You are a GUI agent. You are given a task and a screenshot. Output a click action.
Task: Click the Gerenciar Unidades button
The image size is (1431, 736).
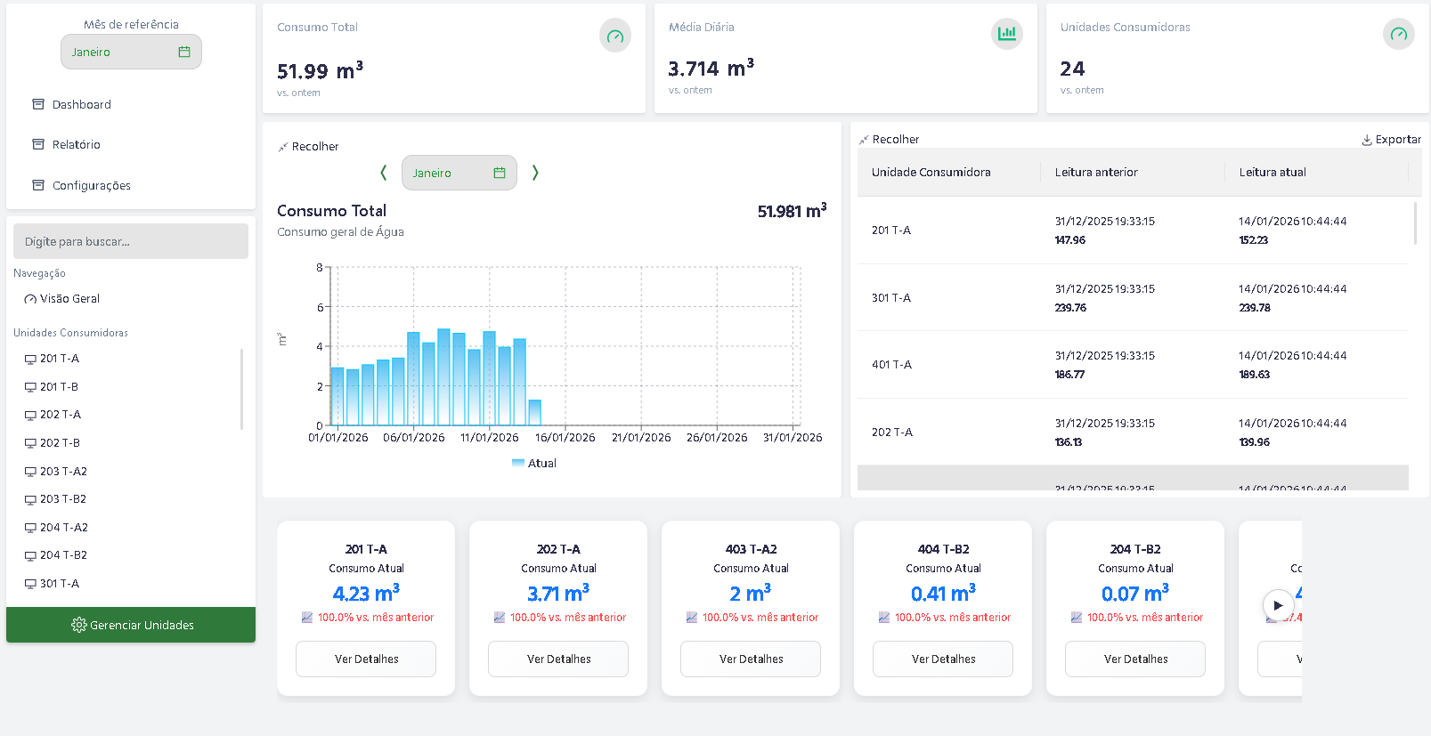(x=131, y=625)
